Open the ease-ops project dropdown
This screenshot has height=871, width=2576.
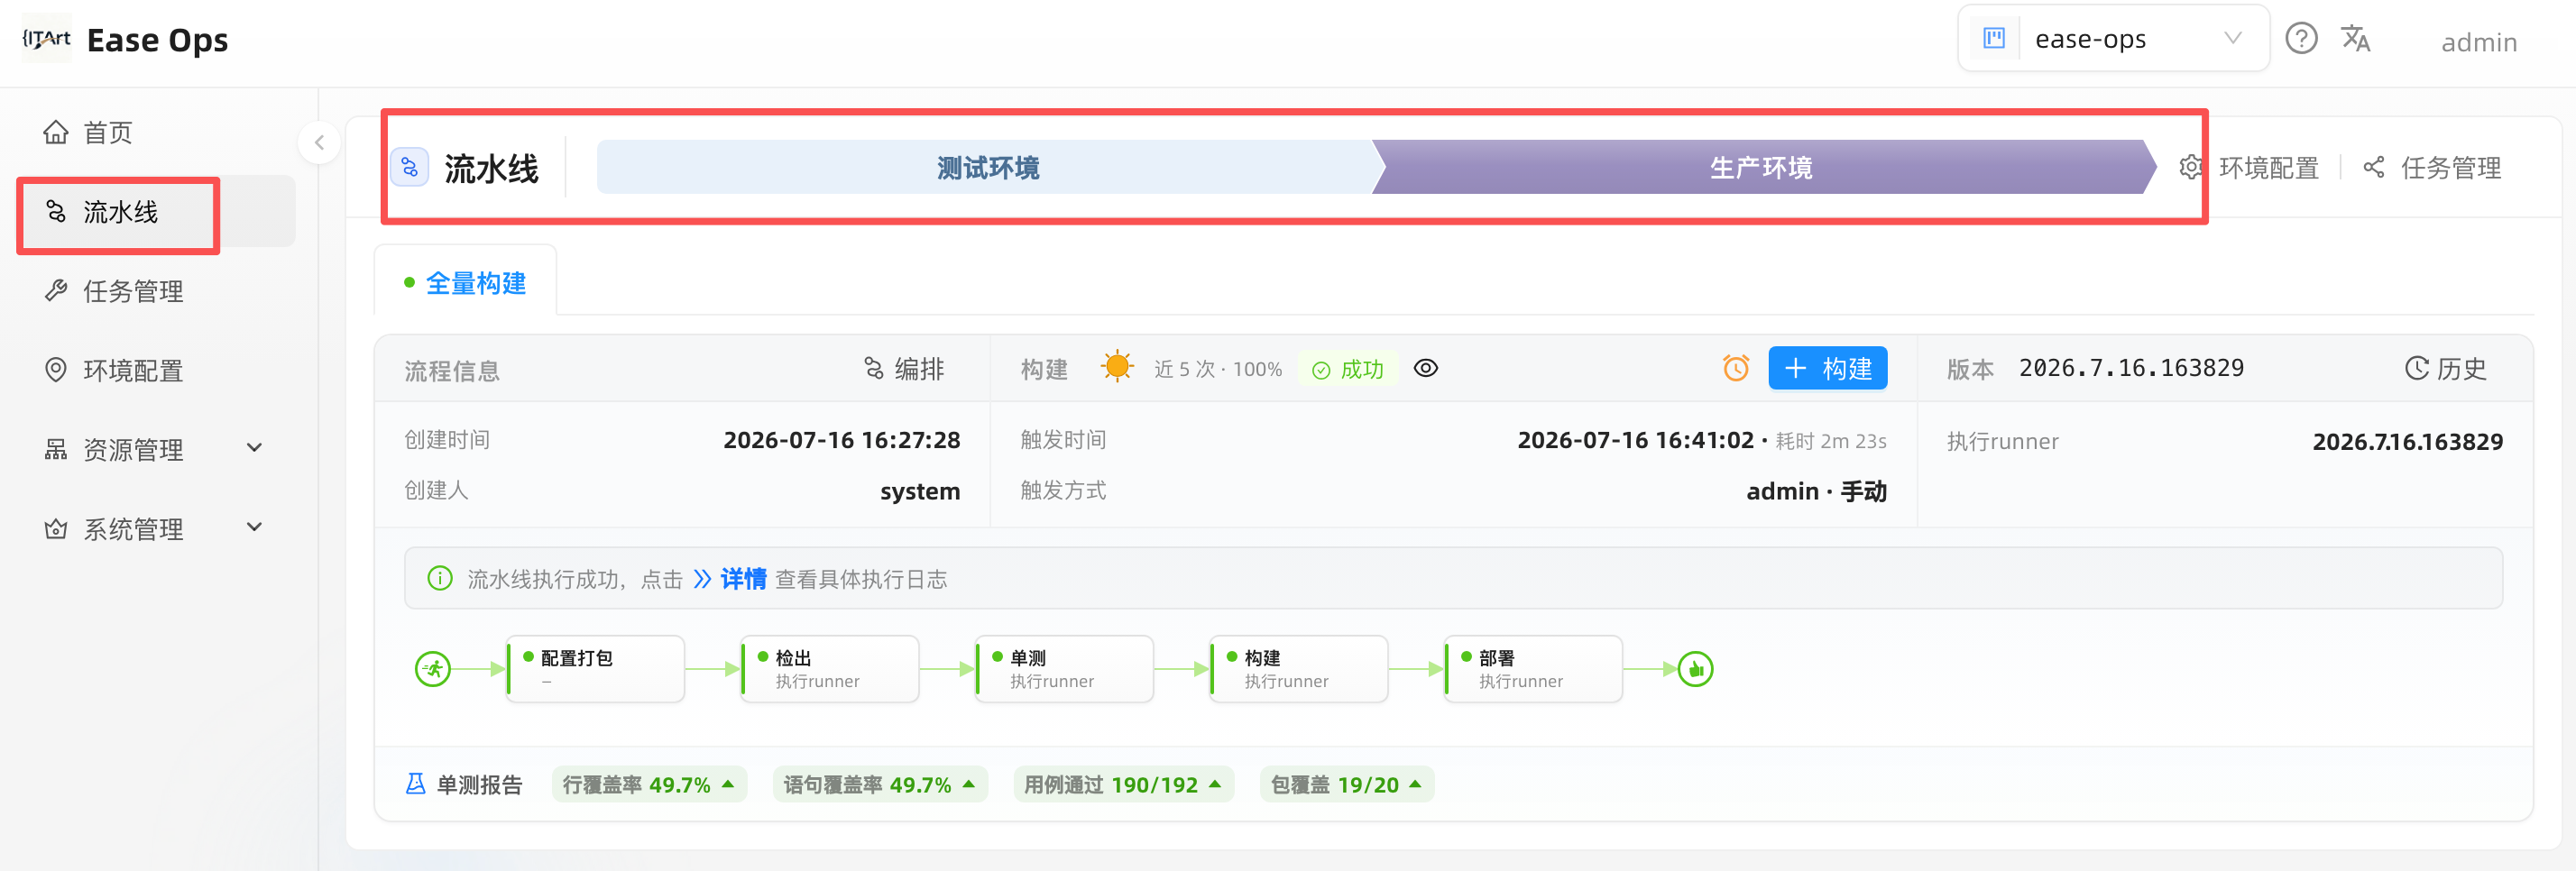[2113, 39]
